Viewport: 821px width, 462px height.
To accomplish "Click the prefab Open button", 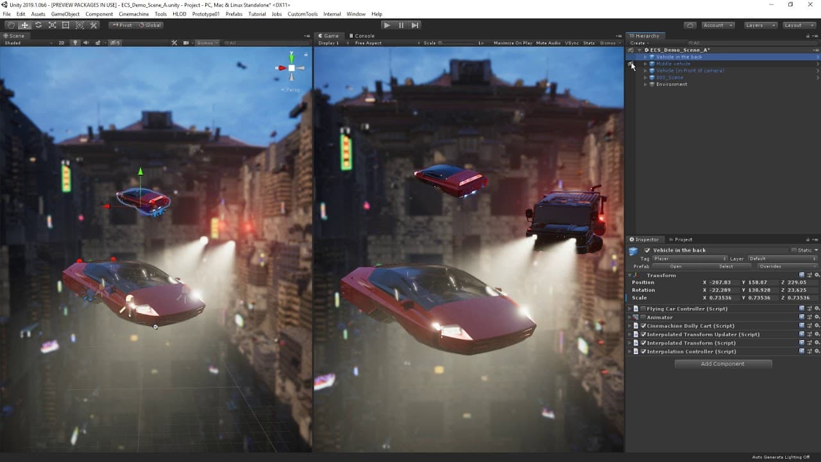I will (676, 266).
